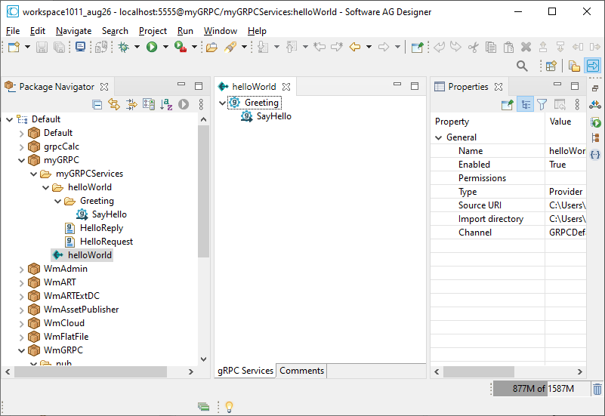Click the green Run button in toolbar
Screen dimensions: 605x416
click(x=152, y=47)
